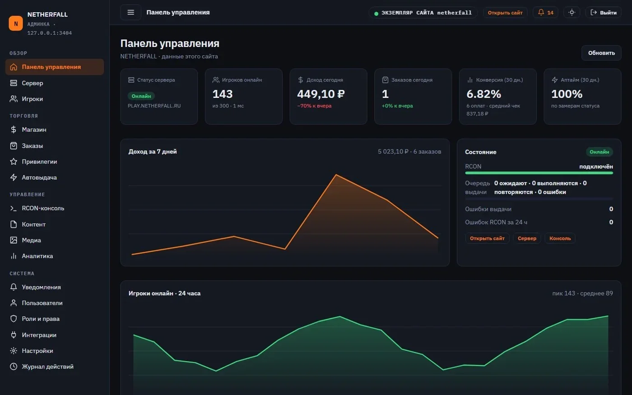Image resolution: width=632 pixels, height=395 pixels.
Task: Click the document icon beside Контент
Action: 14,224
